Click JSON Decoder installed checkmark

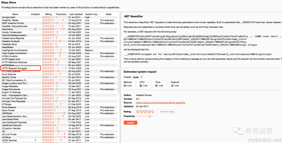click(x=35, y=140)
